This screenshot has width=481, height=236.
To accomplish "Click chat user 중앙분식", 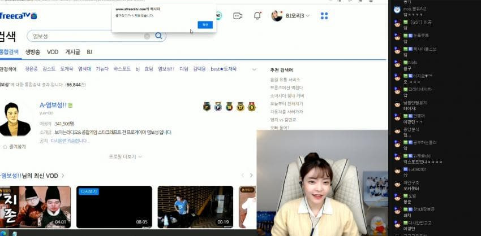I will pos(411,129).
